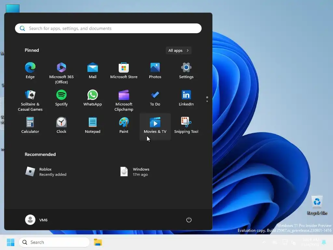
Task: Click the power button icon
Action: pos(189,220)
